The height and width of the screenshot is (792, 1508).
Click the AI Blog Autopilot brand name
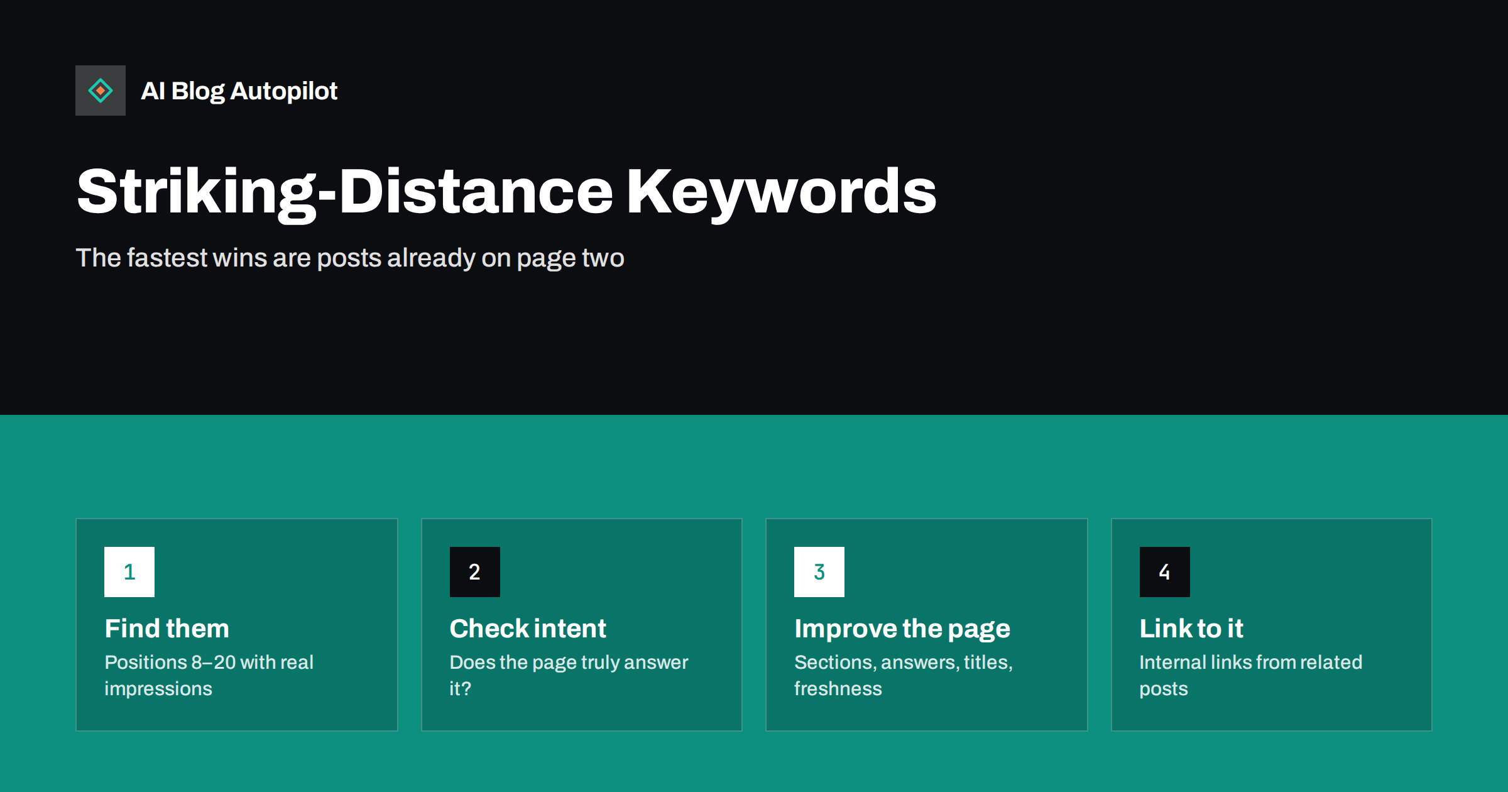239,91
